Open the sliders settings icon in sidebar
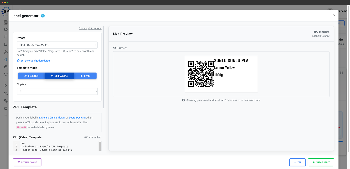Image resolution: width=350 pixels, height=169 pixels. [6, 86]
